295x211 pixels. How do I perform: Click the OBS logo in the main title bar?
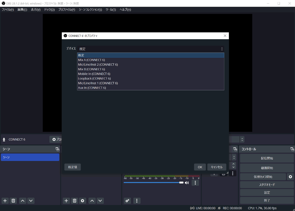tap(3, 3)
